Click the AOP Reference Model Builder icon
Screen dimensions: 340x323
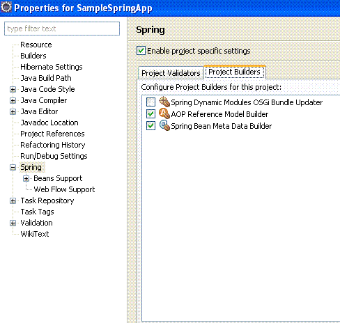pos(164,113)
